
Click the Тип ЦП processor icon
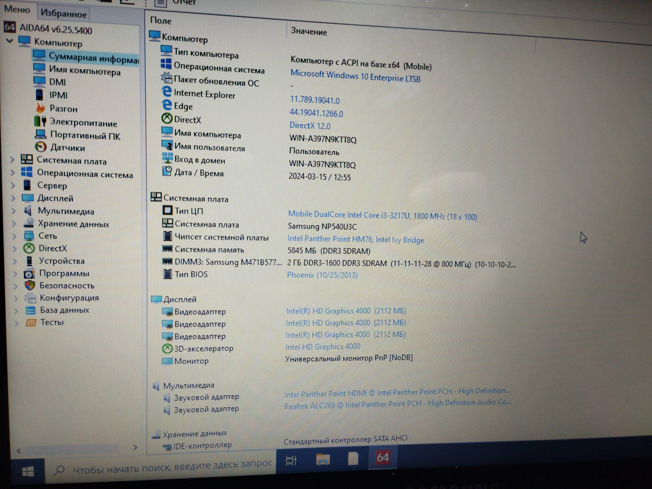point(167,211)
